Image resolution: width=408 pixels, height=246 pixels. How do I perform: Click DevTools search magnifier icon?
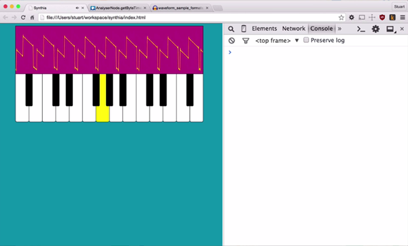231,29
